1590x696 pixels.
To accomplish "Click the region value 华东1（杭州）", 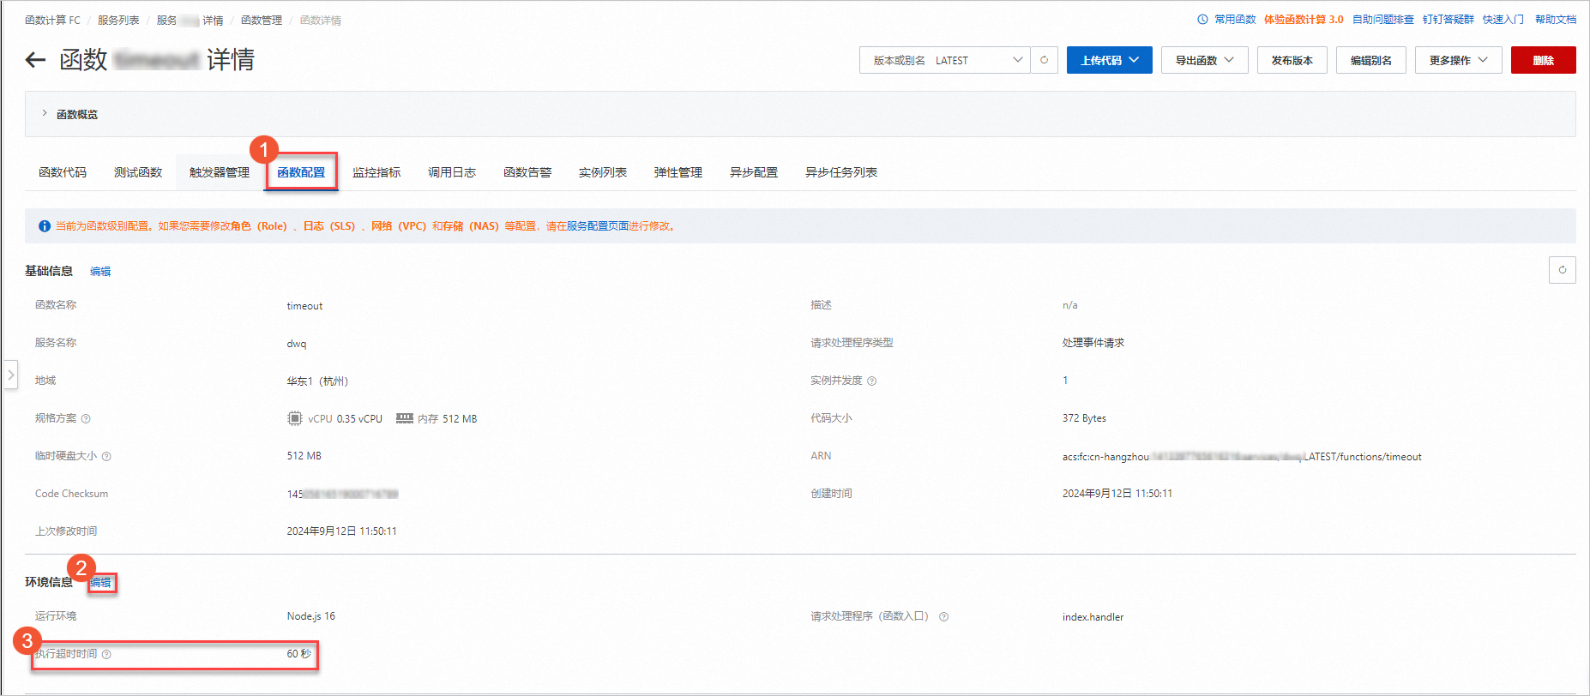I will coord(317,381).
